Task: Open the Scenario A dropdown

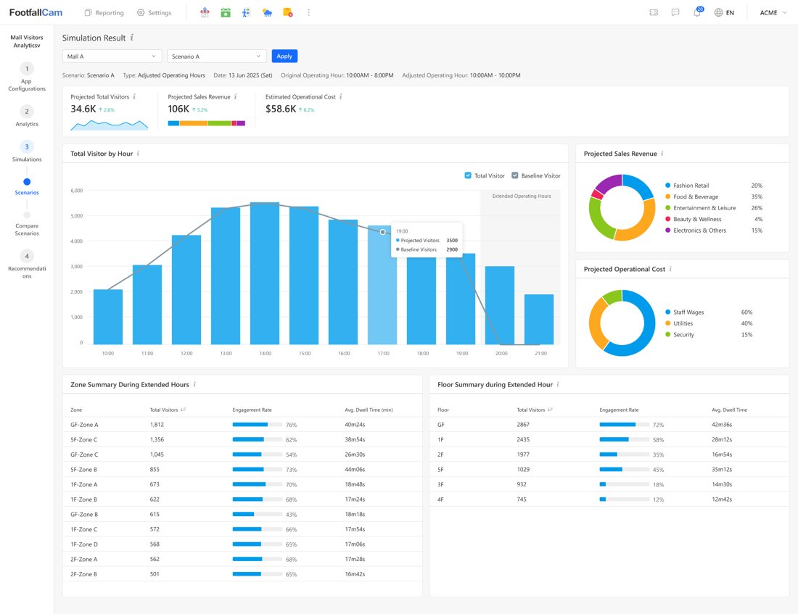Action: click(217, 57)
